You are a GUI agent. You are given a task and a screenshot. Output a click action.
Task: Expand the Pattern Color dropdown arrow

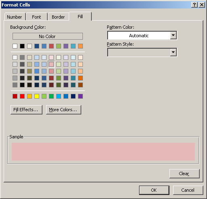coord(173,36)
